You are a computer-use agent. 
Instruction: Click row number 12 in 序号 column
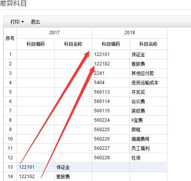coord(10,158)
